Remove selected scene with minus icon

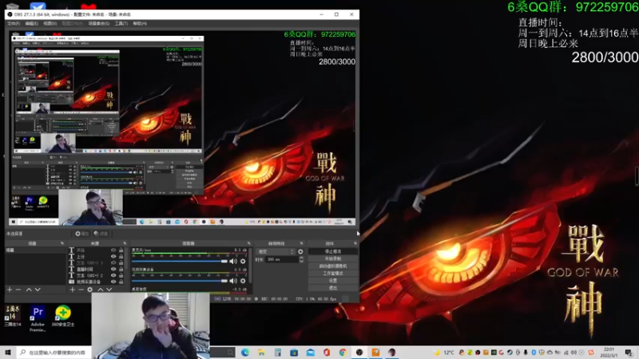[18, 290]
